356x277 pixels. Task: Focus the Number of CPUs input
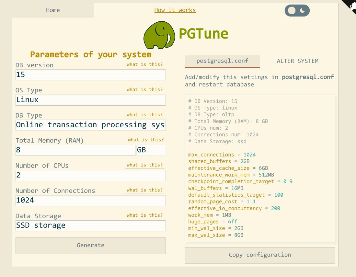point(91,176)
